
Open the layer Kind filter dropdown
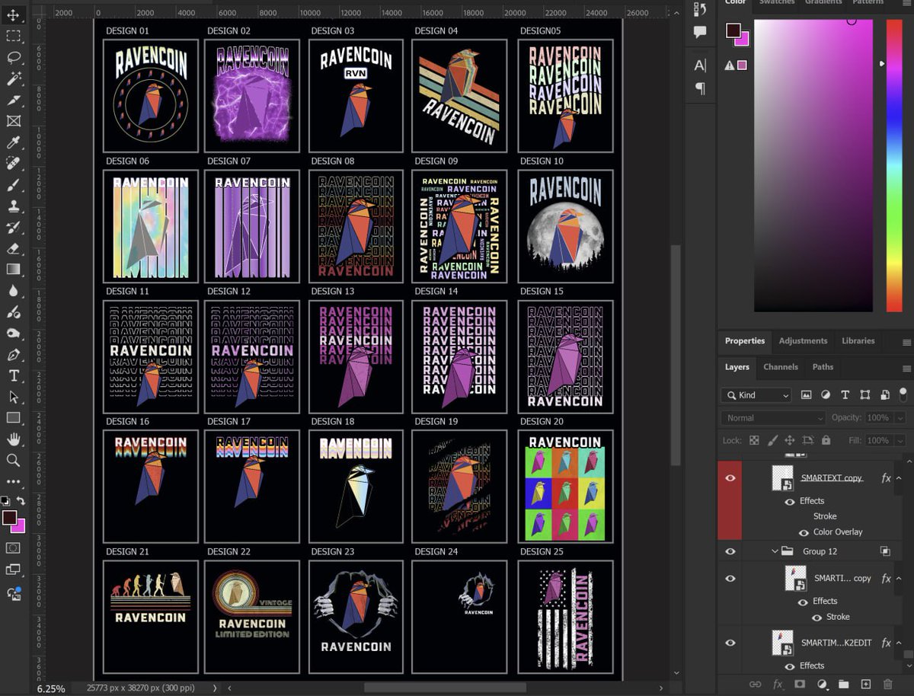click(x=756, y=395)
